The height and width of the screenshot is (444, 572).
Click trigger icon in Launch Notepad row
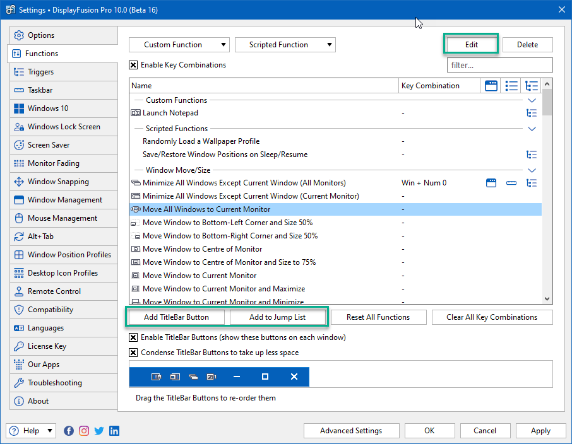(x=532, y=113)
